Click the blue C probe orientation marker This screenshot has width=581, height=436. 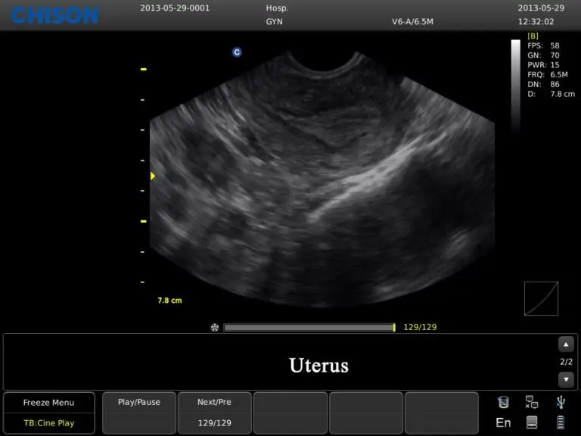(237, 52)
